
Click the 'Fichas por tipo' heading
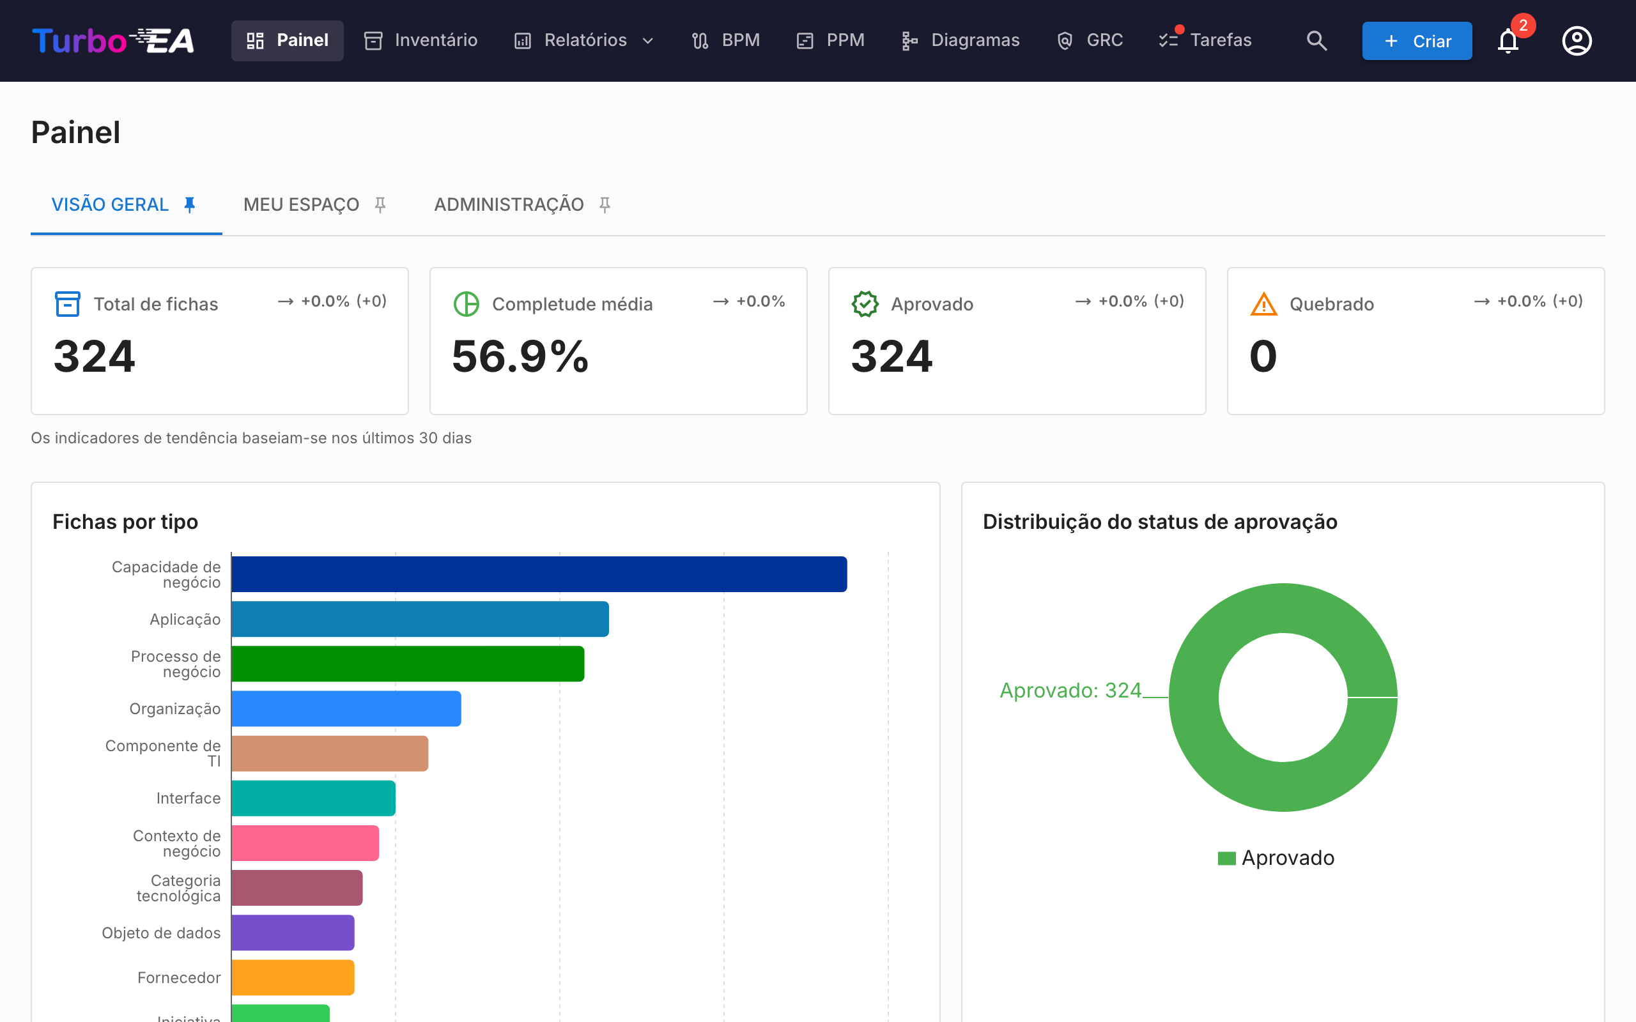point(125,522)
